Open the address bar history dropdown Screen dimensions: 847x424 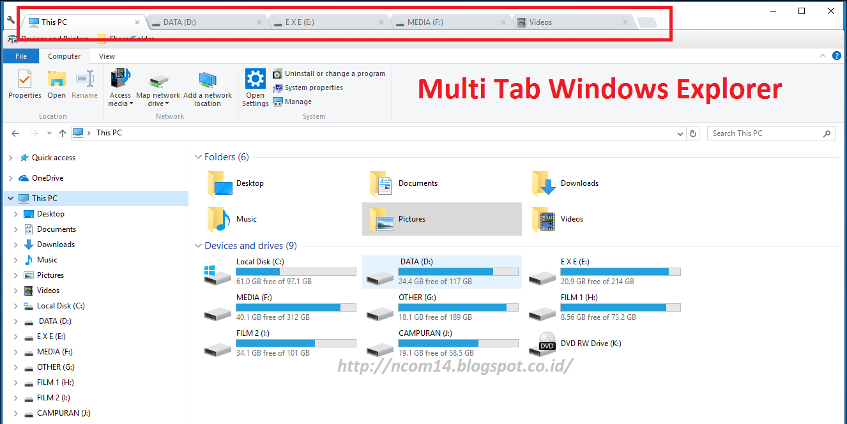(680, 133)
